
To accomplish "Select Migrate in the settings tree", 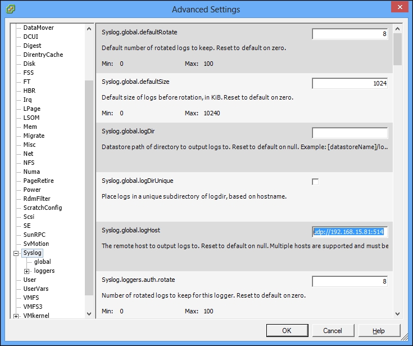I will coord(34,136).
